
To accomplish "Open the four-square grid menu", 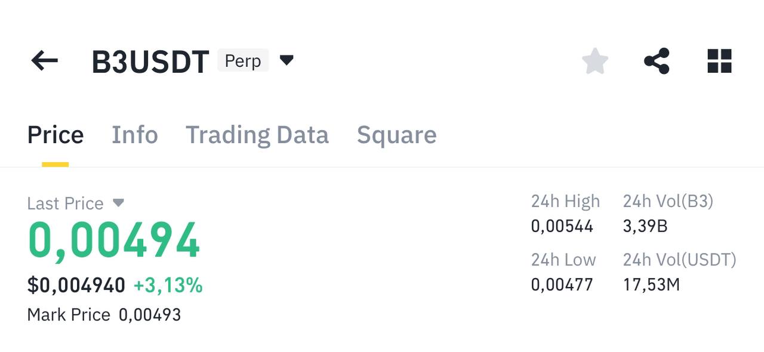I will (719, 61).
